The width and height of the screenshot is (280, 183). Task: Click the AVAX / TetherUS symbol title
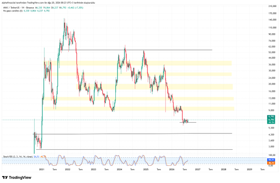click(11, 8)
